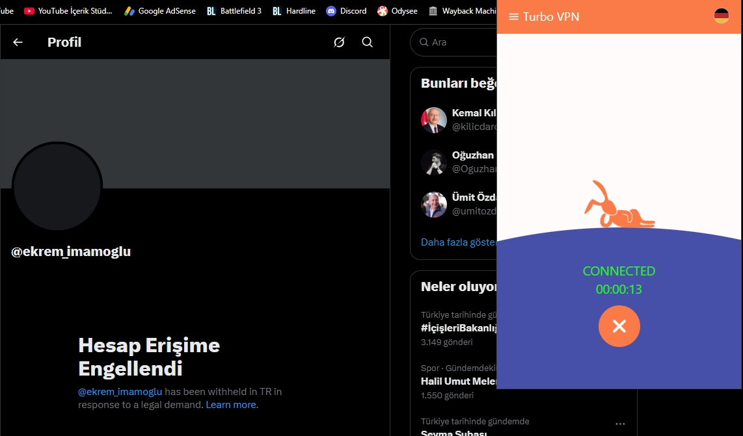Click the 3.149 gönderi count

[446, 342]
